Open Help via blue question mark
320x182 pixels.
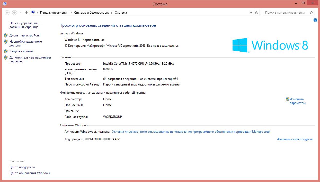(315, 20)
